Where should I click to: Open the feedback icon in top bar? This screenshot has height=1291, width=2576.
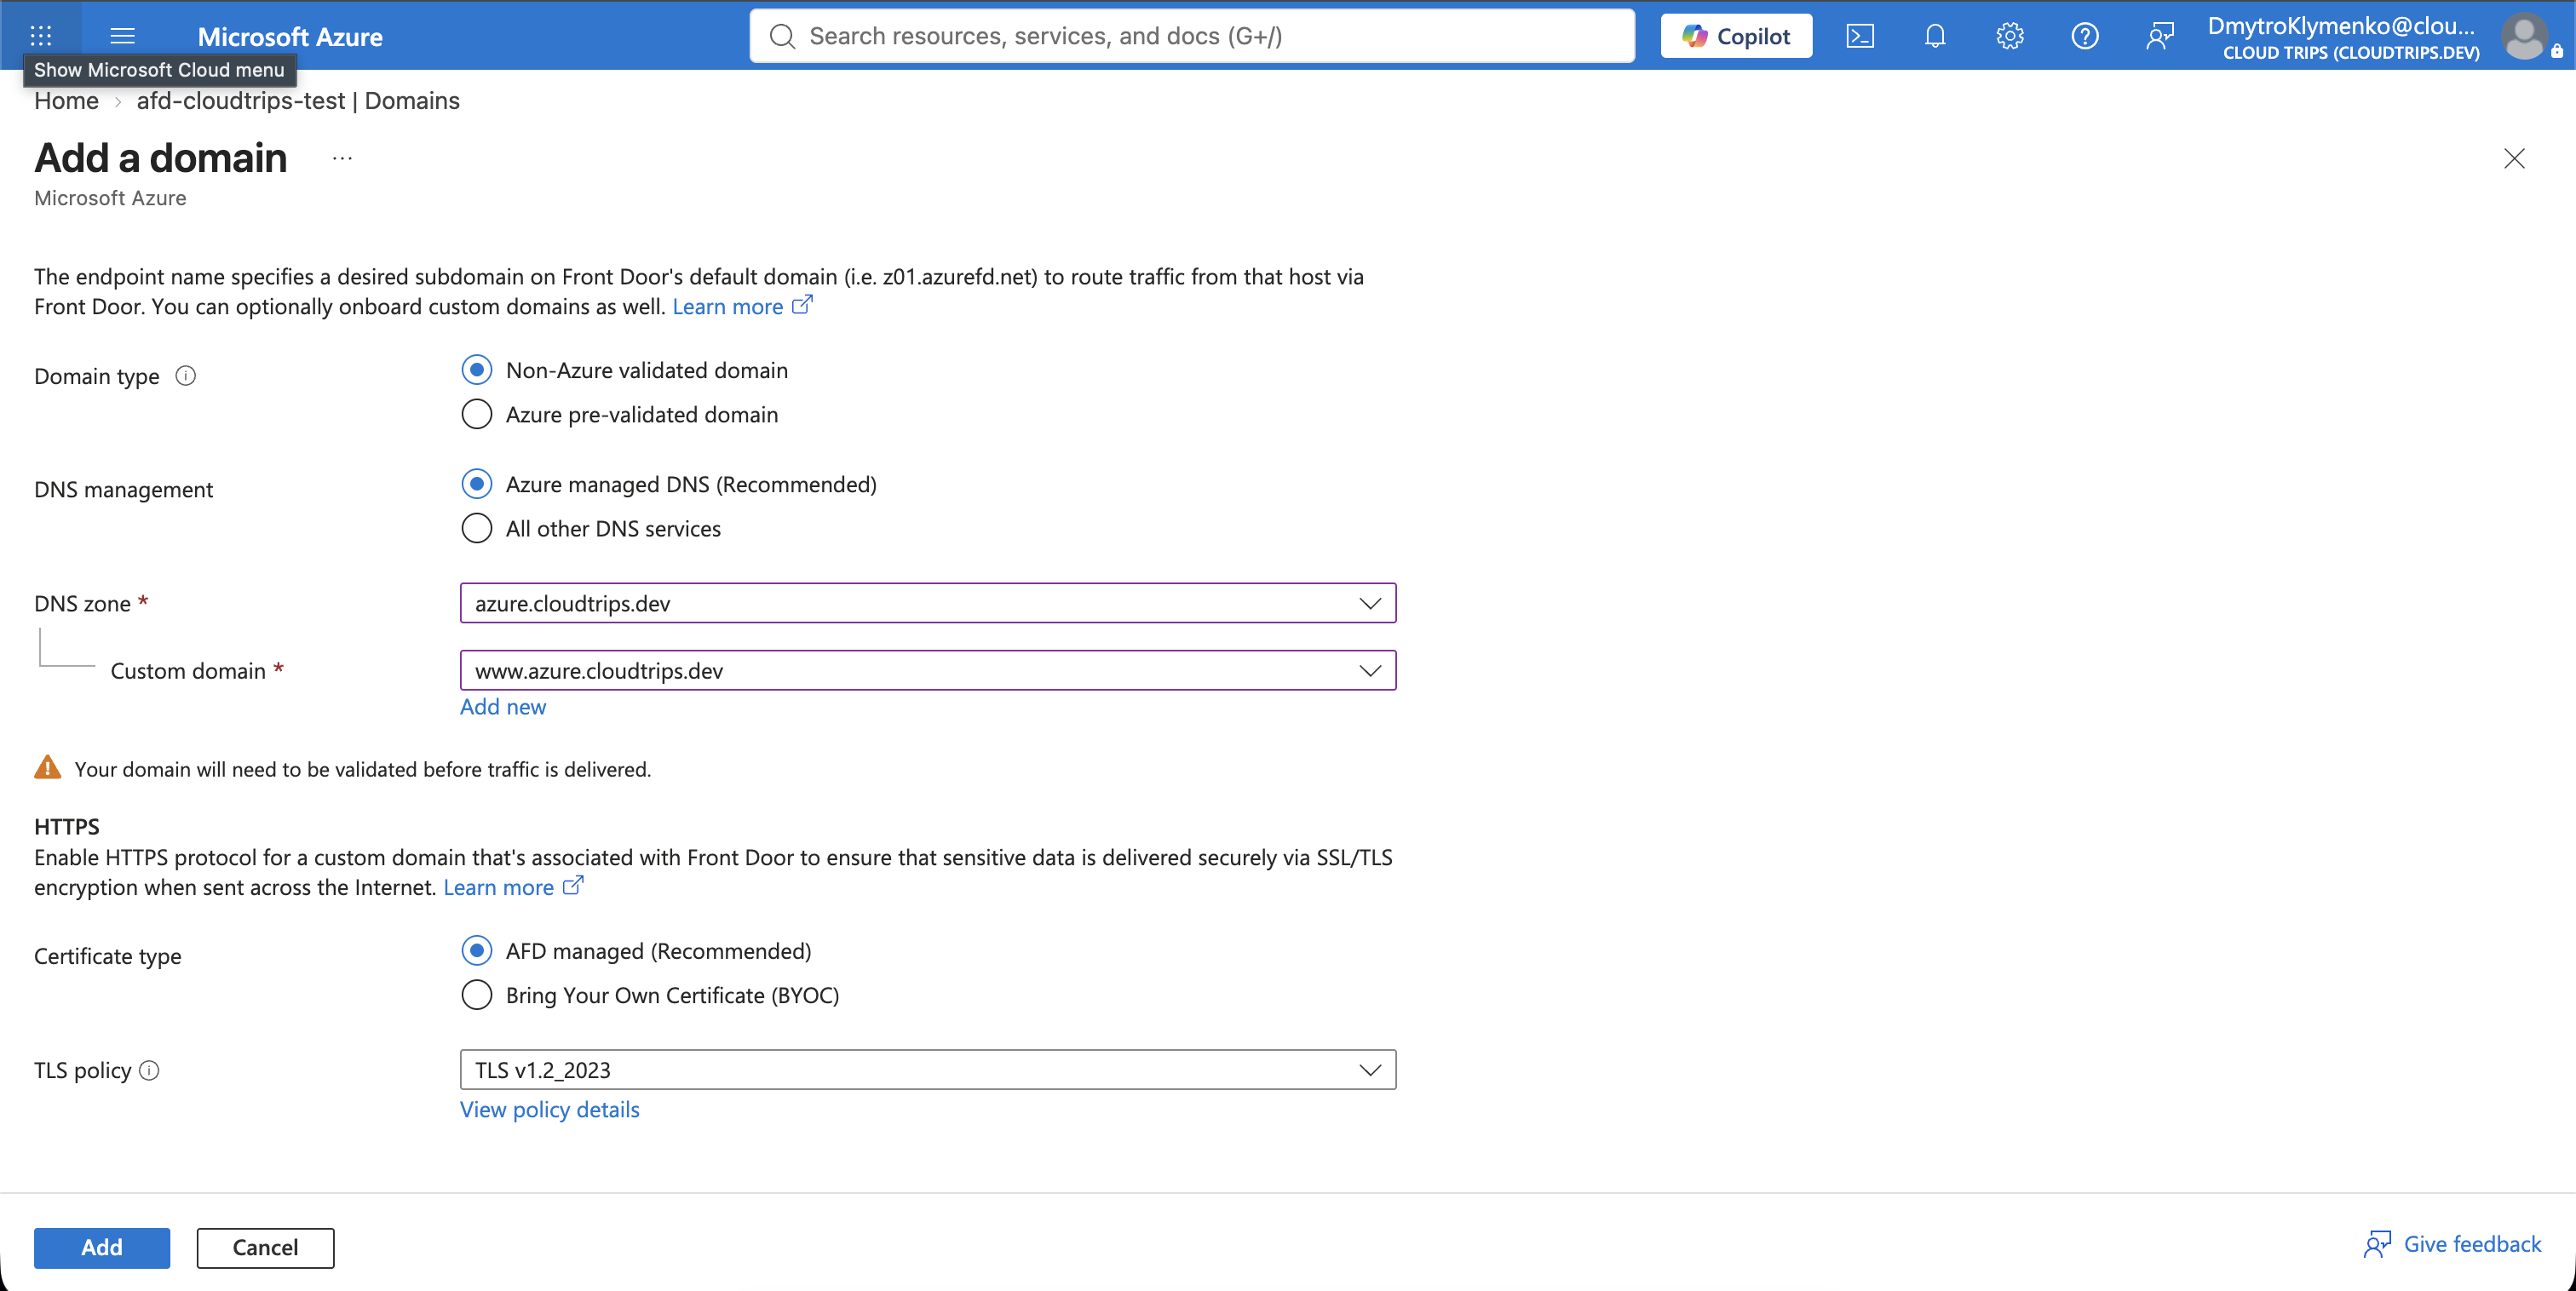tap(2159, 36)
